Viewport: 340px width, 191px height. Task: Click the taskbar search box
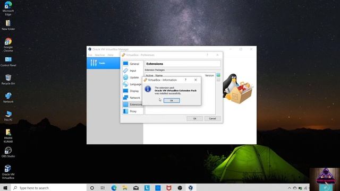[48, 188]
